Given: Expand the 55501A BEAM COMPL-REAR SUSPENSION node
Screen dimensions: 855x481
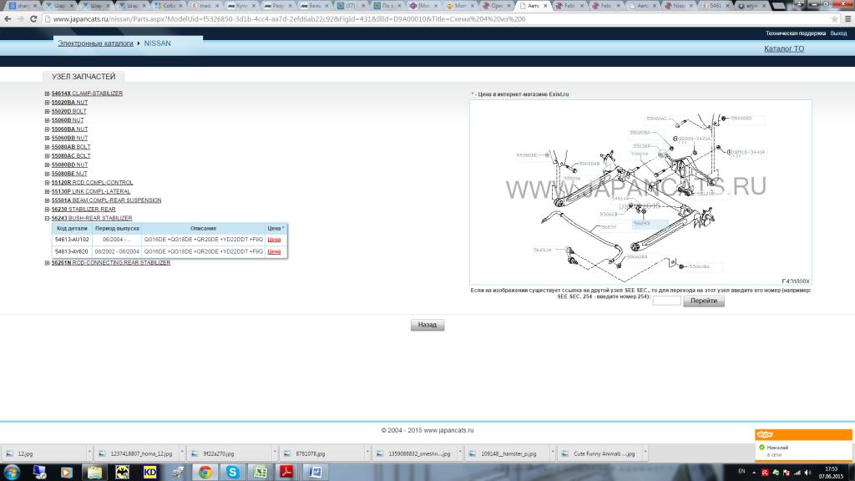Looking at the screenshot, I should [x=47, y=200].
